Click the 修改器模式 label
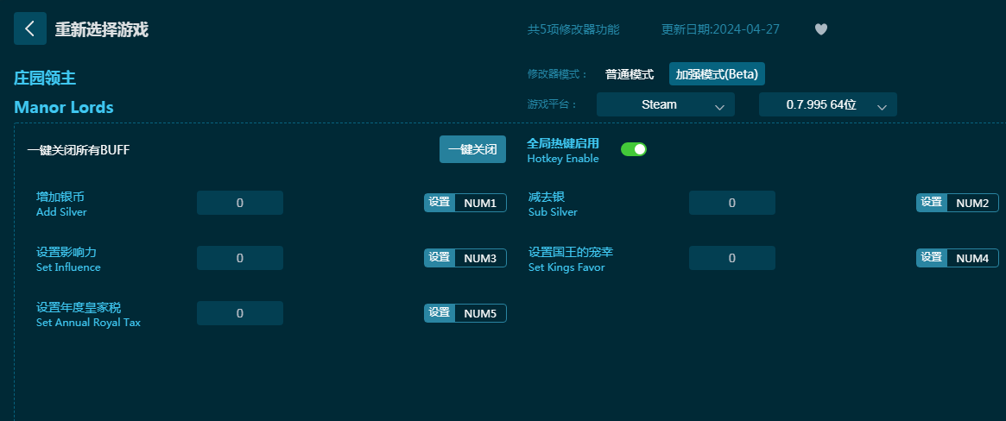Image resolution: width=1006 pixels, height=421 pixels. point(558,74)
